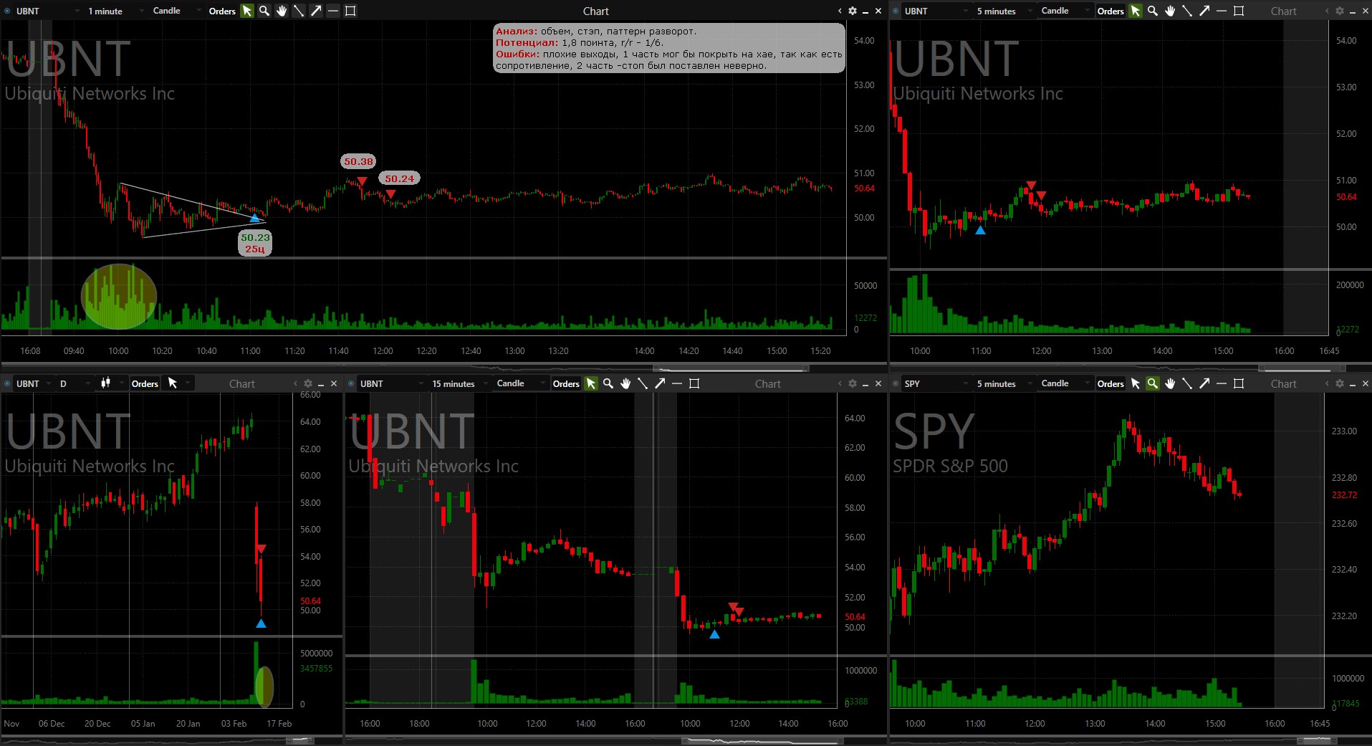Toggle link indicator dot in UBNT 5 minutes chart
Image resolution: width=1372 pixels, height=746 pixels.
[896, 11]
